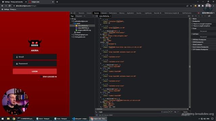Tick the Stay Logged In checkbox
The width and height of the screenshot is (216, 121).
point(41,77)
